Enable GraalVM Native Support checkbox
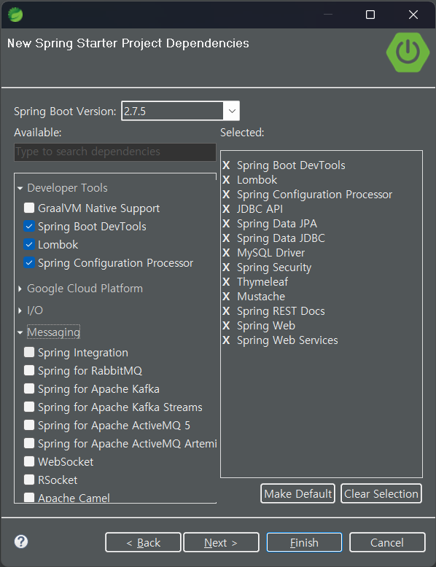 coord(29,208)
